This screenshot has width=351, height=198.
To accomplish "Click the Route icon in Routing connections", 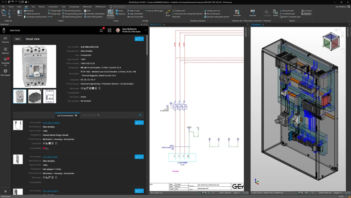I will pyautogui.click(x=168, y=13).
